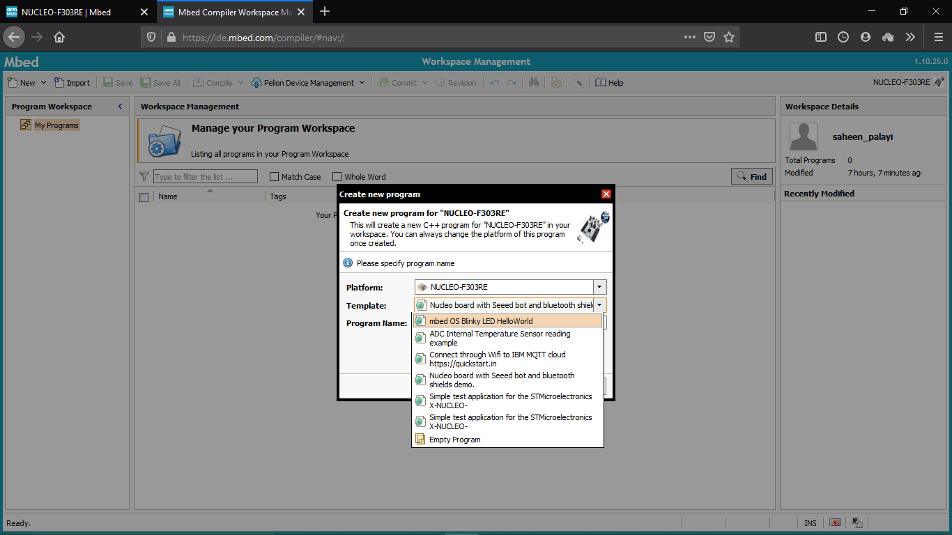Viewport: 952px width, 535px height.
Task: Click the Save toolbar button
Action: [118, 82]
